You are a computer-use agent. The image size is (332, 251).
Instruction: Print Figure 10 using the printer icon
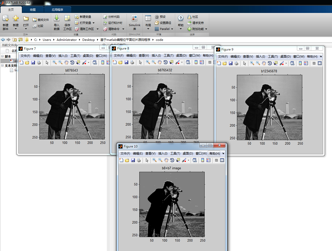(139, 160)
